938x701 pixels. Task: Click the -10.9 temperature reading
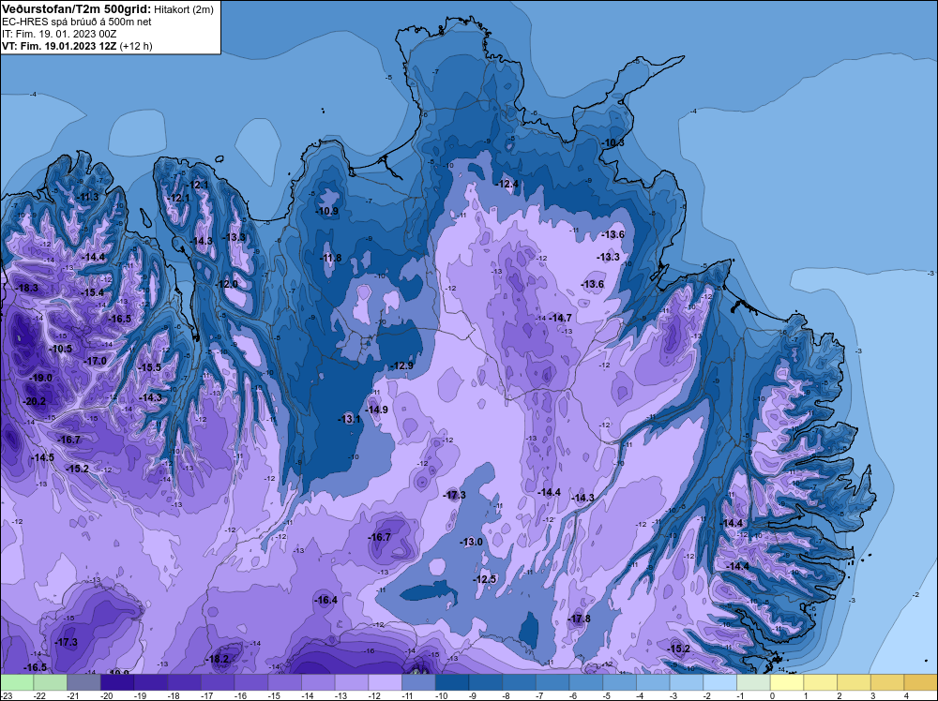click(x=327, y=211)
